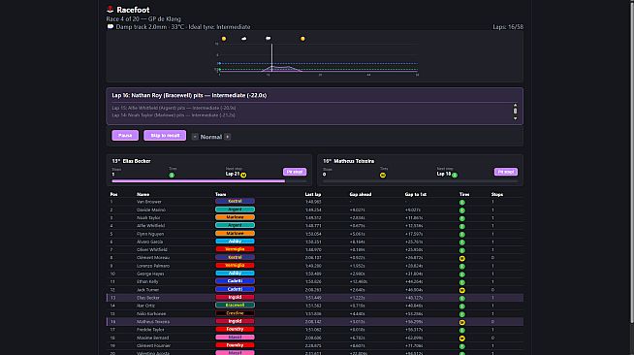This screenshot has height=355, width=634.
Task: Click the Lap 21 next stop value
Action: pyautogui.click(x=233, y=174)
